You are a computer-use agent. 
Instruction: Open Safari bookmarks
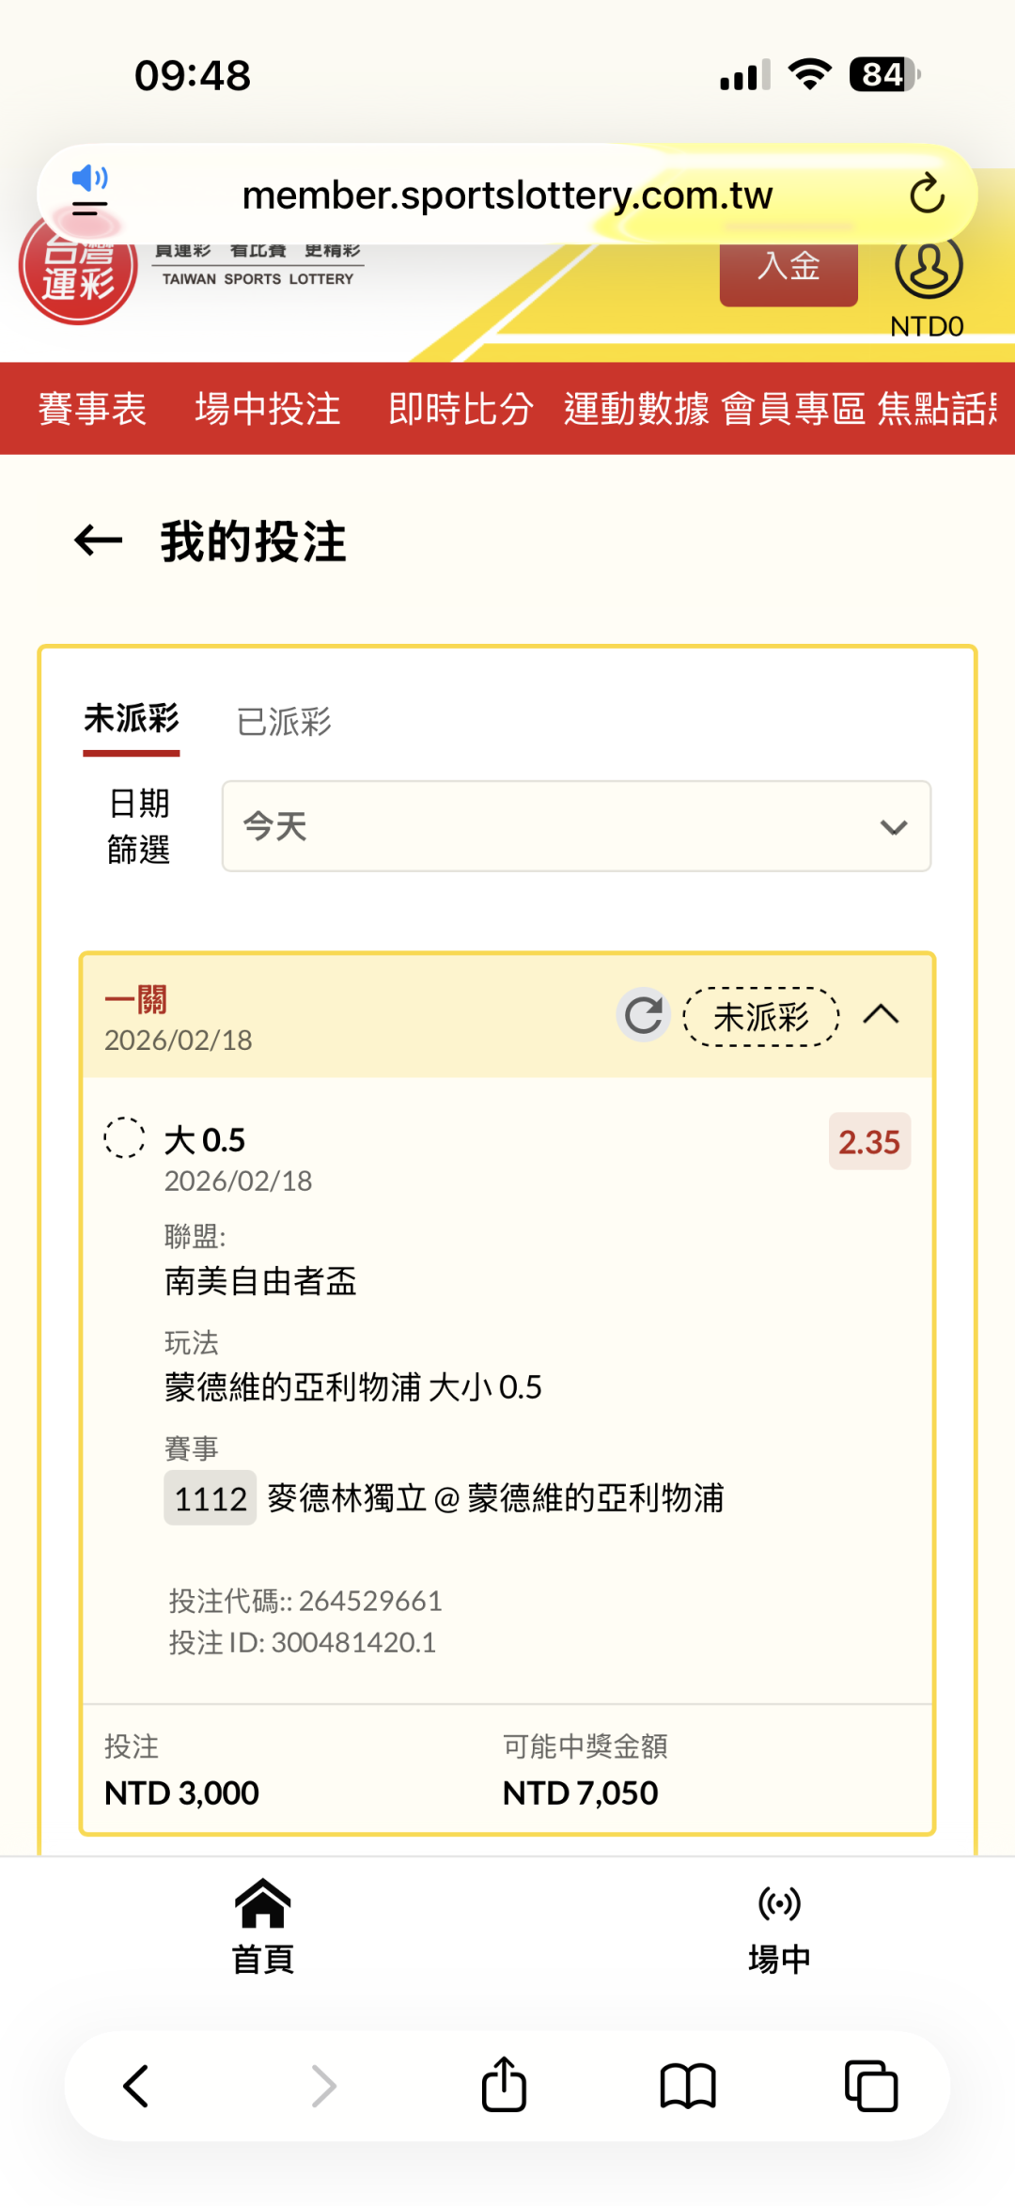688,2086
